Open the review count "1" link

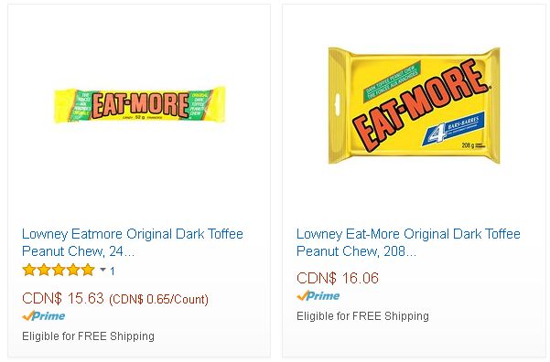(113, 271)
